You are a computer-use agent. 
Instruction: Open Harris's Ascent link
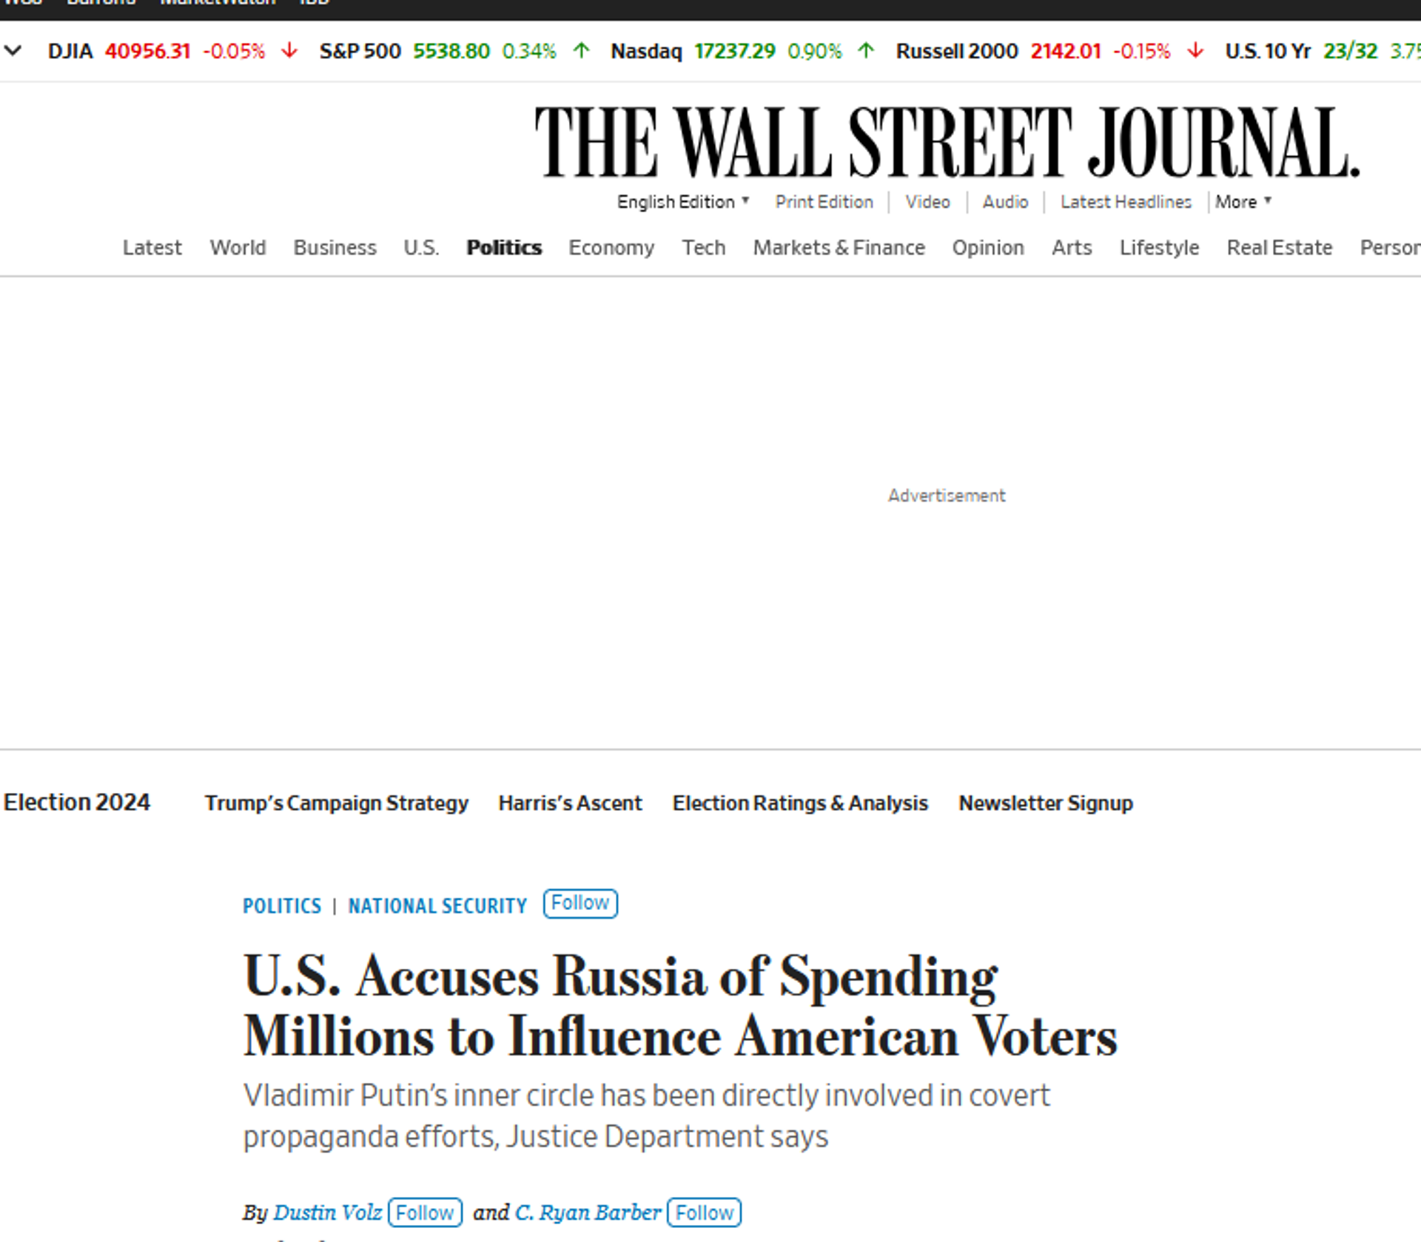click(x=570, y=803)
